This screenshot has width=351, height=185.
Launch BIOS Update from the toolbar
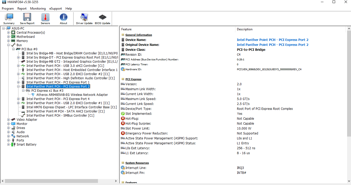[x=102, y=17]
